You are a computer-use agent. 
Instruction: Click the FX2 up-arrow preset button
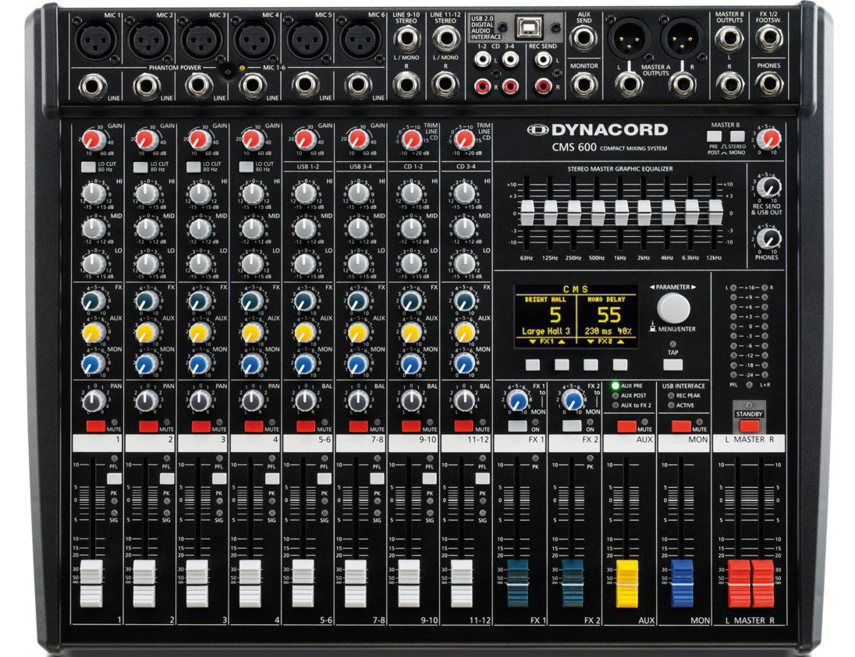[620, 365]
